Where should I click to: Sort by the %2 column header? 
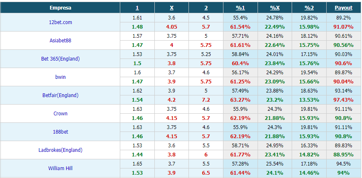[309, 8]
